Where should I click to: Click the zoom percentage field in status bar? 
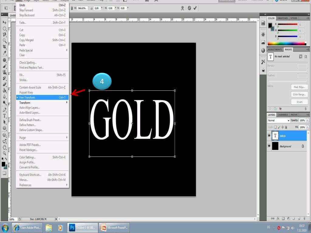(12, 219)
